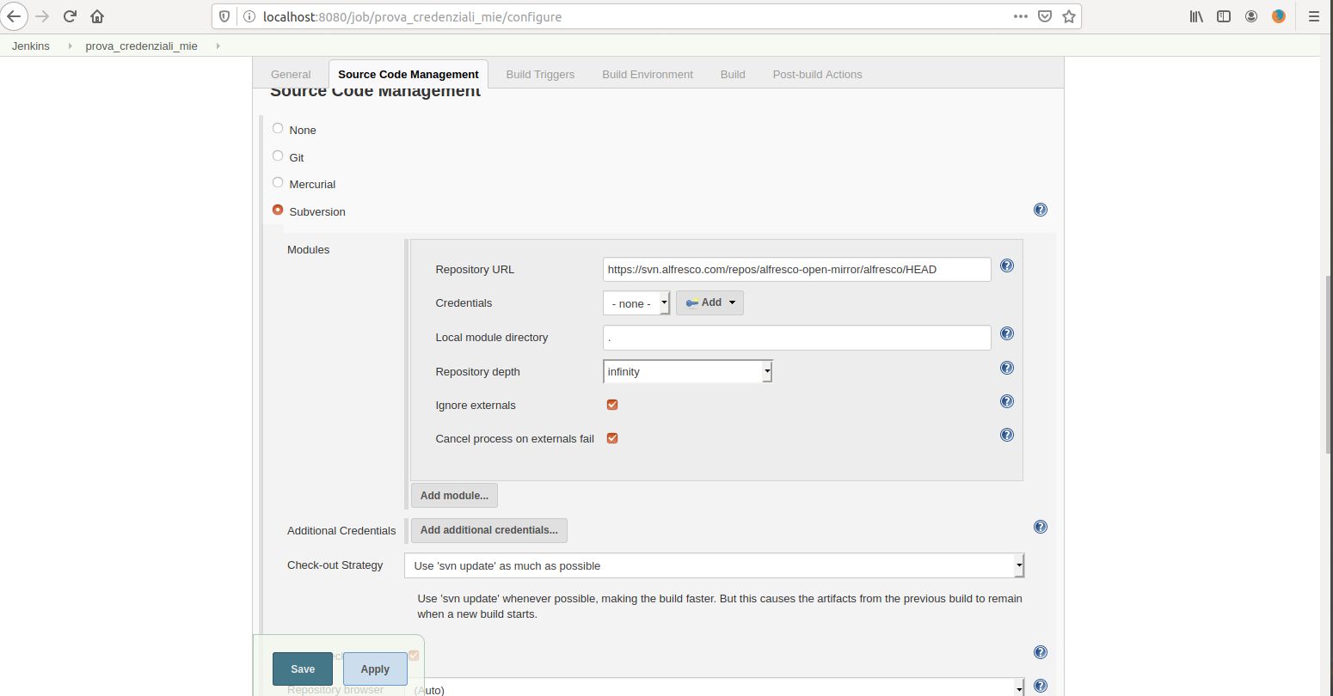This screenshot has height=696, width=1333.
Task: Uncheck the Ignore externals checkbox
Action: point(612,405)
